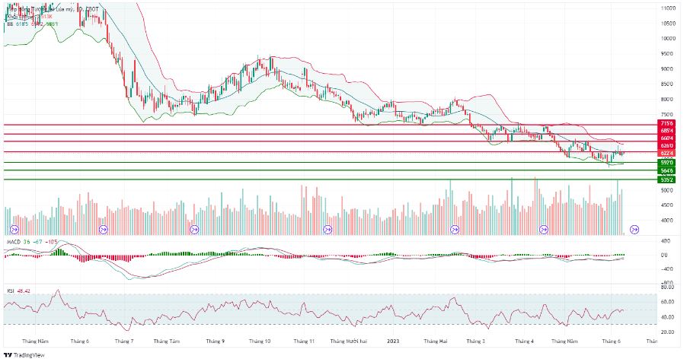Click the Tháng 11 time axis label
The width and height of the screenshot is (687, 359).
(x=304, y=341)
